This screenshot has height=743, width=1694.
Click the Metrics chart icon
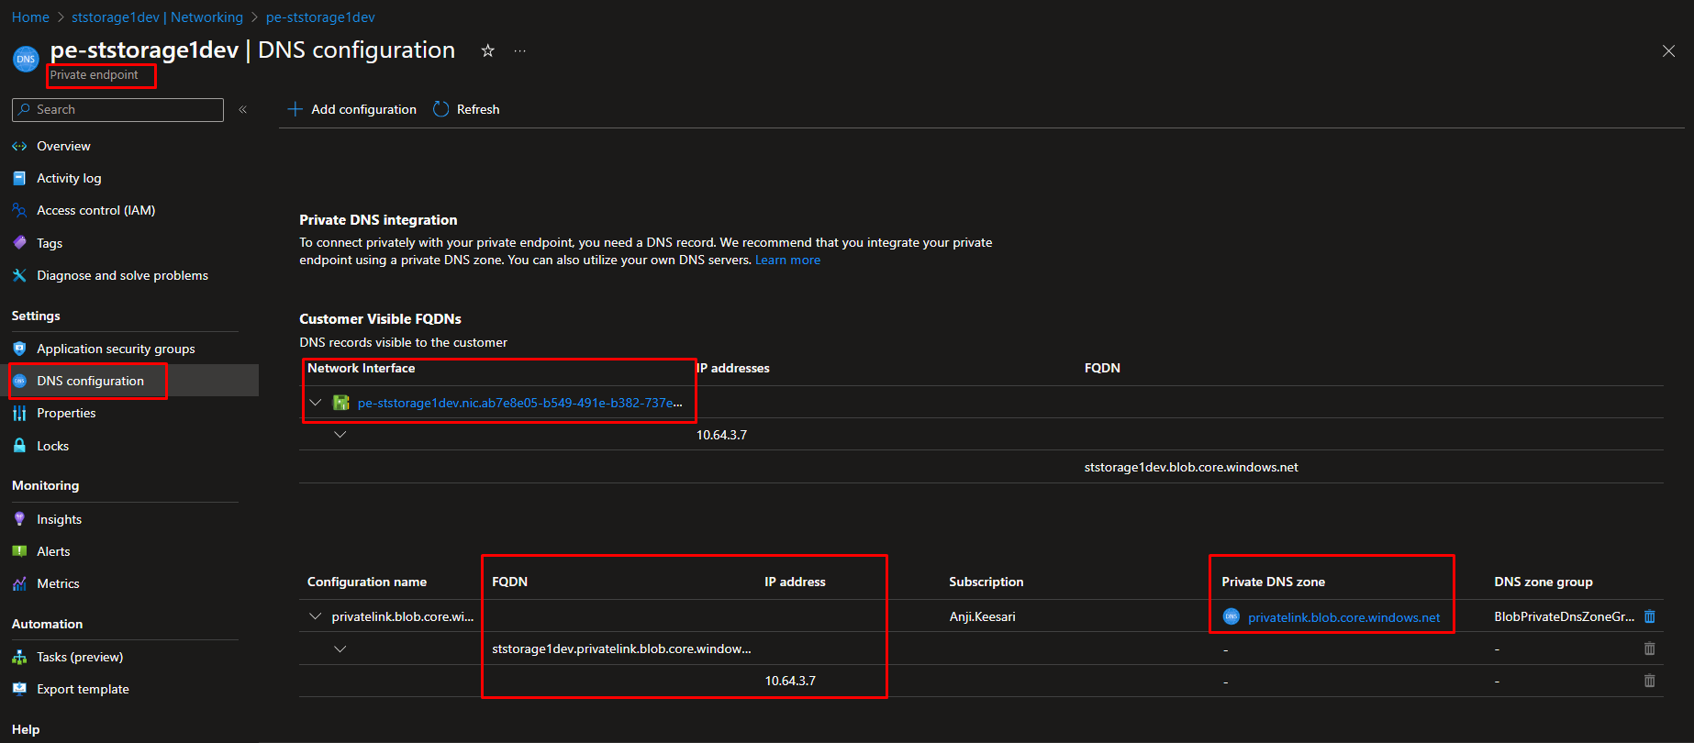click(19, 583)
